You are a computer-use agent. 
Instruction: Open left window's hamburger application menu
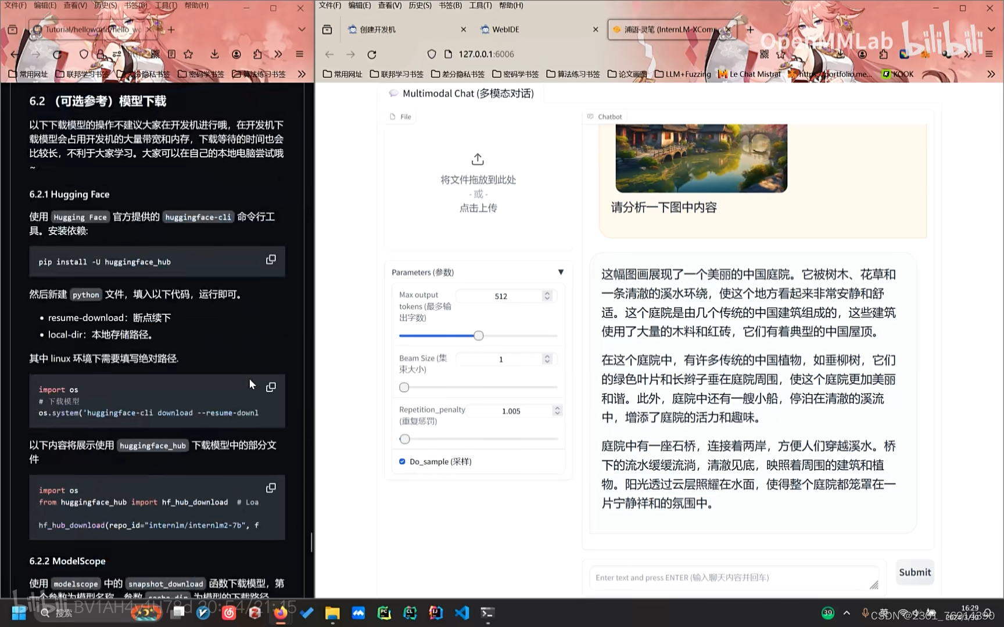tap(300, 54)
